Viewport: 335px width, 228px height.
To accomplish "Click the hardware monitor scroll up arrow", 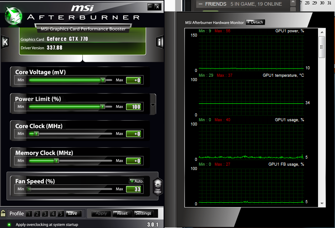I will [322, 32].
